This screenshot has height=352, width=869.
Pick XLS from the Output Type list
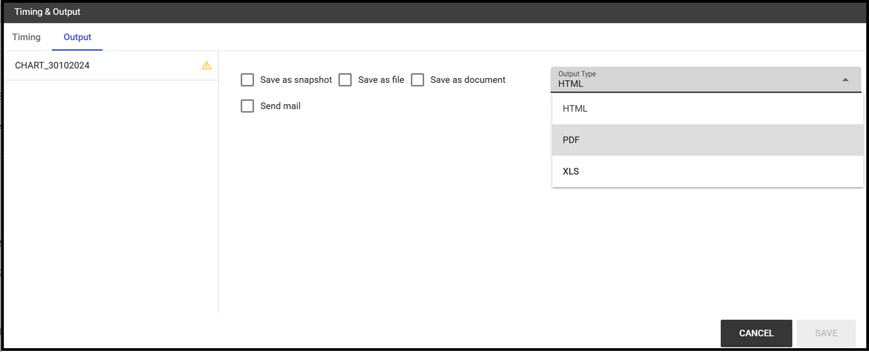click(708, 171)
